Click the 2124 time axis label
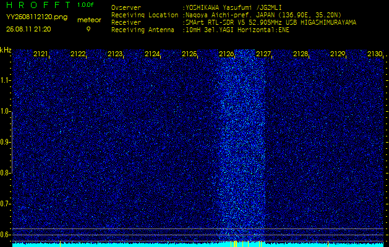The image size is (389, 247). click(x=152, y=54)
